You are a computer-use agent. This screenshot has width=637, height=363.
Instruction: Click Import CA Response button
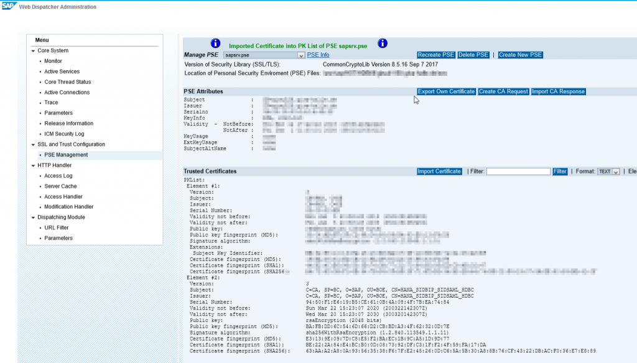pos(558,92)
